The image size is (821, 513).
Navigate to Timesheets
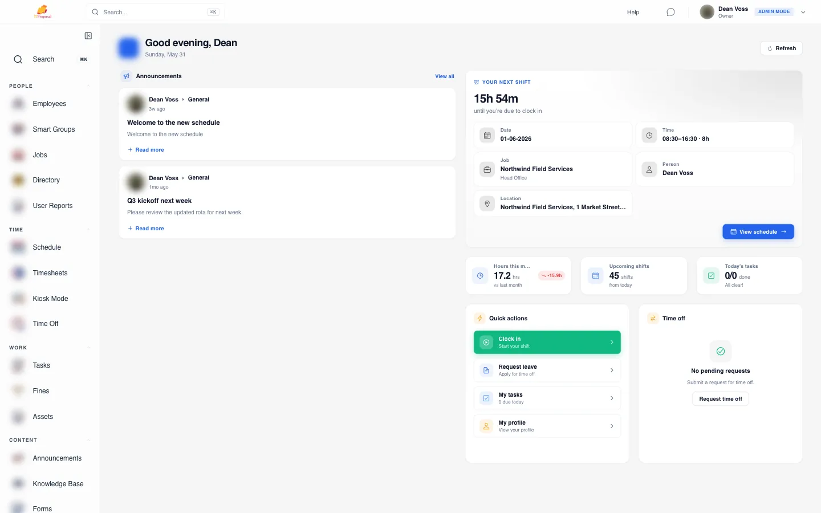[x=50, y=273]
